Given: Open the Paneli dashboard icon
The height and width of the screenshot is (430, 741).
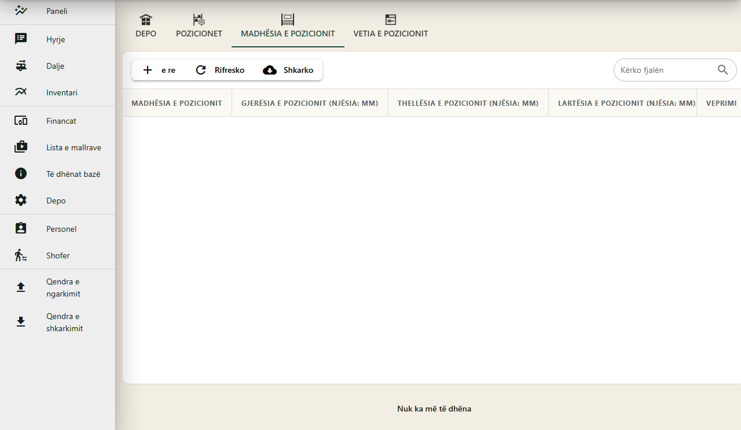Looking at the screenshot, I should (x=21, y=10).
